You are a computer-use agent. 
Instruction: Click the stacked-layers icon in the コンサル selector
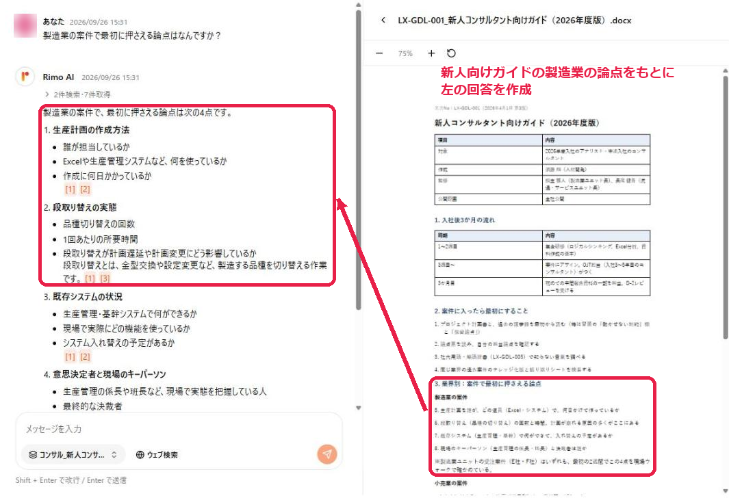click(33, 455)
